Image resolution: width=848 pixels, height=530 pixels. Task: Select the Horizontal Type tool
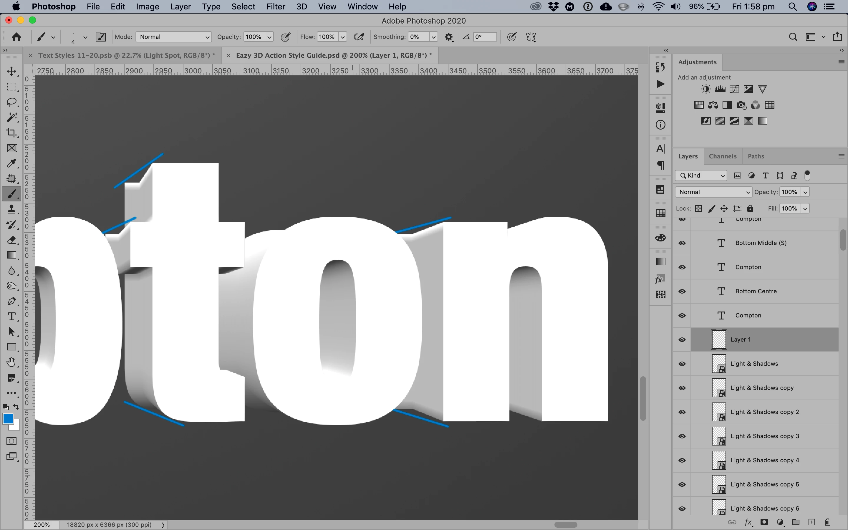pos(11,317)
